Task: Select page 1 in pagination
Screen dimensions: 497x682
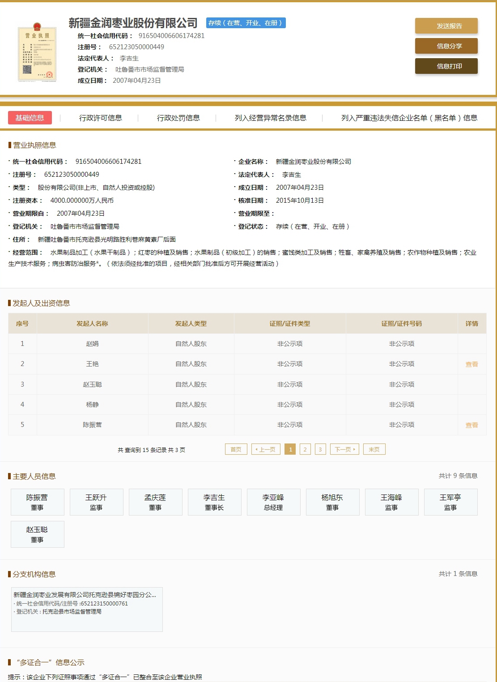Action: pyautogui.click(x=290, y=449)
